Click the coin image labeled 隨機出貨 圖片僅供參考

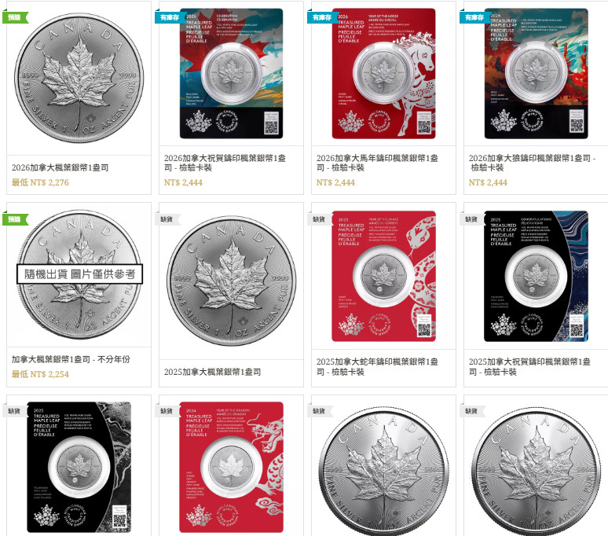point(79,274)
